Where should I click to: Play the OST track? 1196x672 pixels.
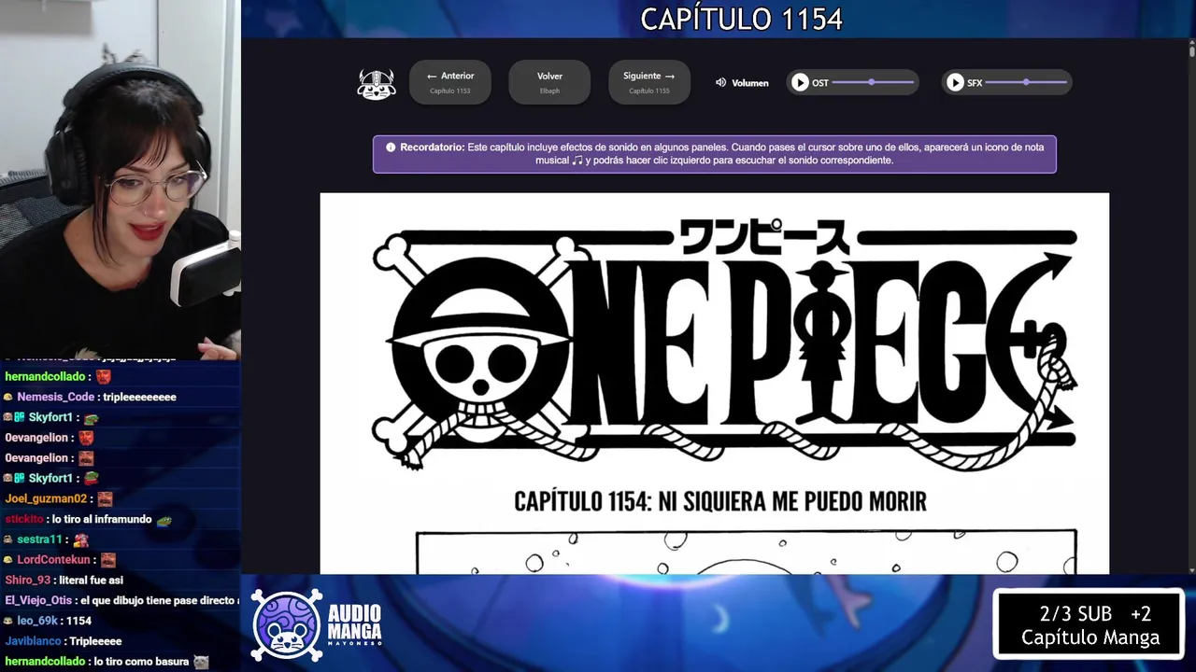(x=800, y=82)
